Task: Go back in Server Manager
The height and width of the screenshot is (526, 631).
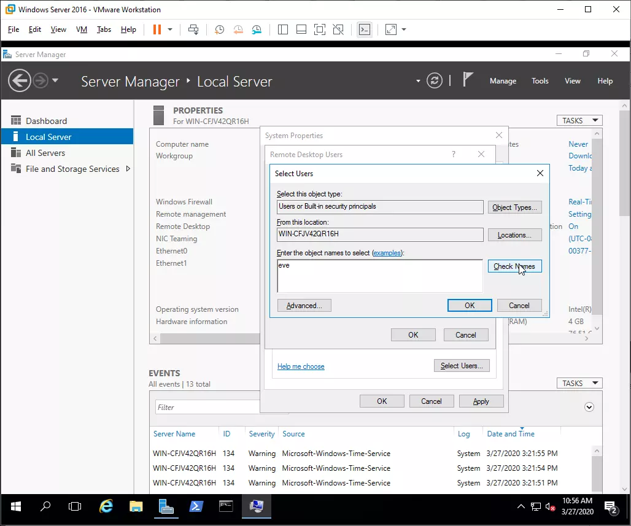Action: point(19,80)
